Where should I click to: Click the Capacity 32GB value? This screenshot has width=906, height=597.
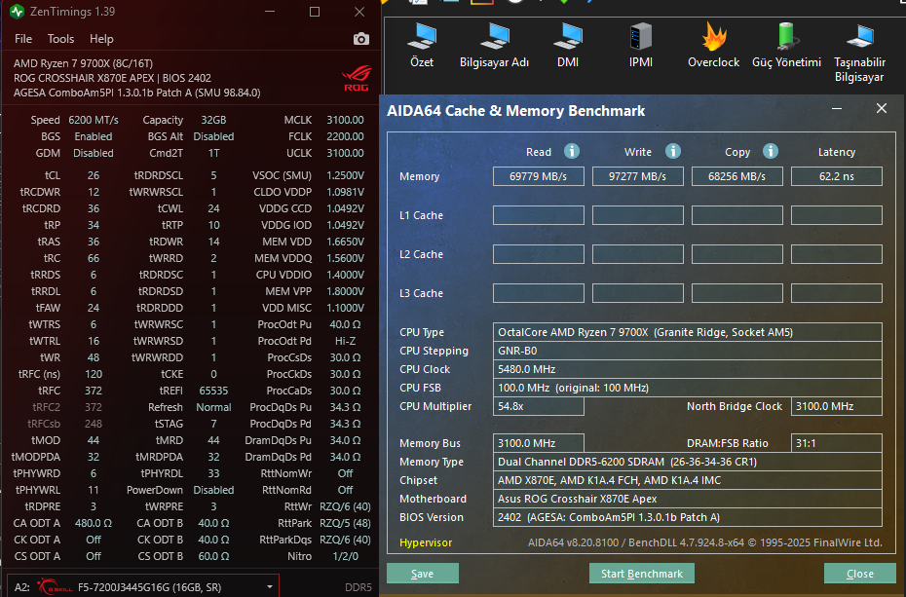click(213, 120)
